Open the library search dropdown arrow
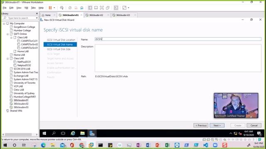The image size is (266, 149). (37, 18)
